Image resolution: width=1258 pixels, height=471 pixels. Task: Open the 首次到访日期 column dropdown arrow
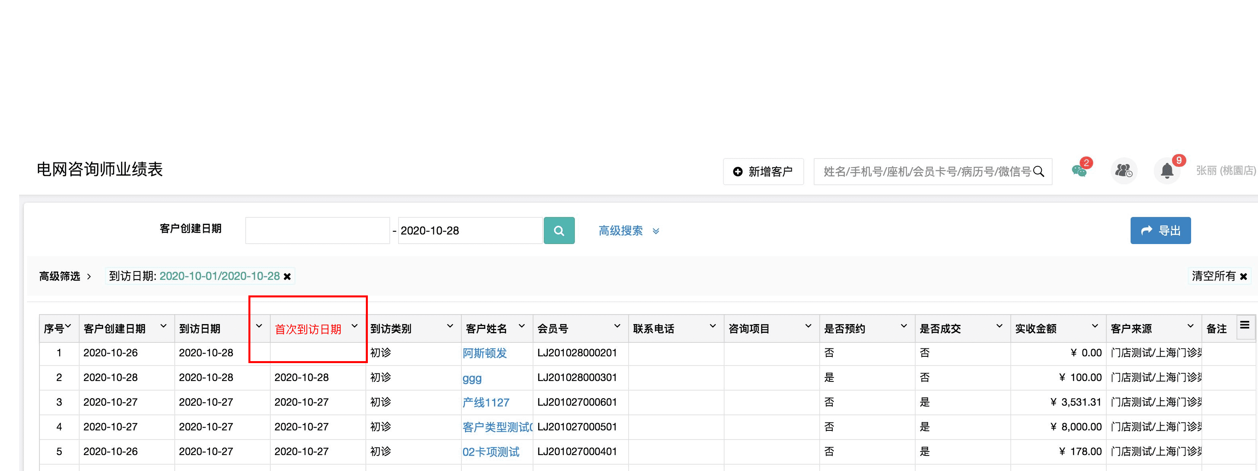[355, 326]
